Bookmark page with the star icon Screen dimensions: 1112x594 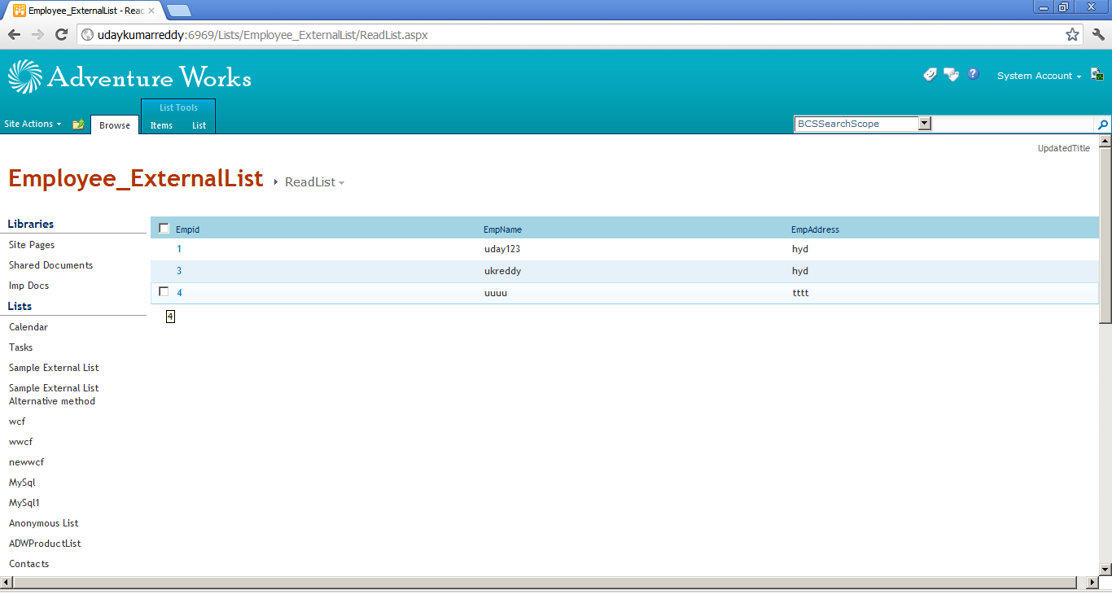tap(1072, 35)
